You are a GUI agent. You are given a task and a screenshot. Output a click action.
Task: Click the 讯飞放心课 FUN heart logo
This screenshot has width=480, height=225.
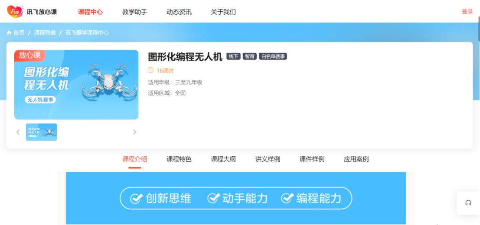point(15,12)
